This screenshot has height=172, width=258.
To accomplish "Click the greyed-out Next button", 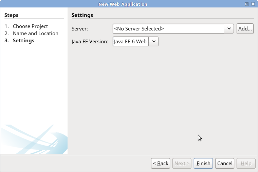I will tap(182, 163).
